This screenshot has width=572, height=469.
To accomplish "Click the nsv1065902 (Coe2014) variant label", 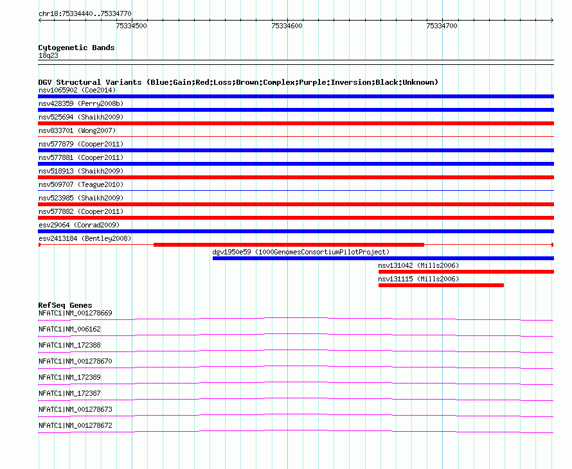I will pyautogui.click(x=77, y=90).
